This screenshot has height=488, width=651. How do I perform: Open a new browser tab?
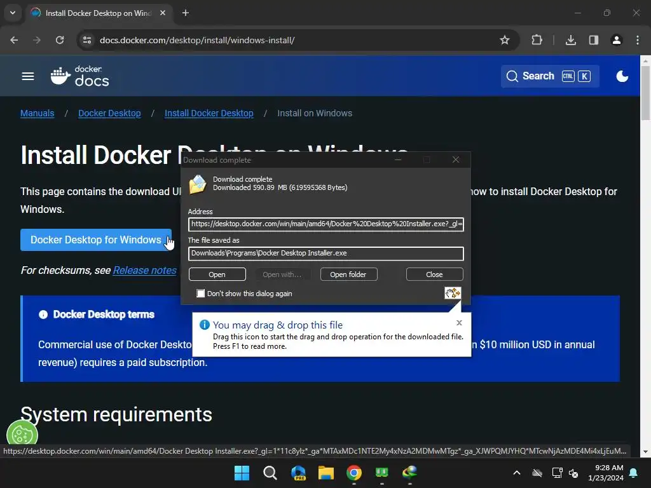point(186,13)
